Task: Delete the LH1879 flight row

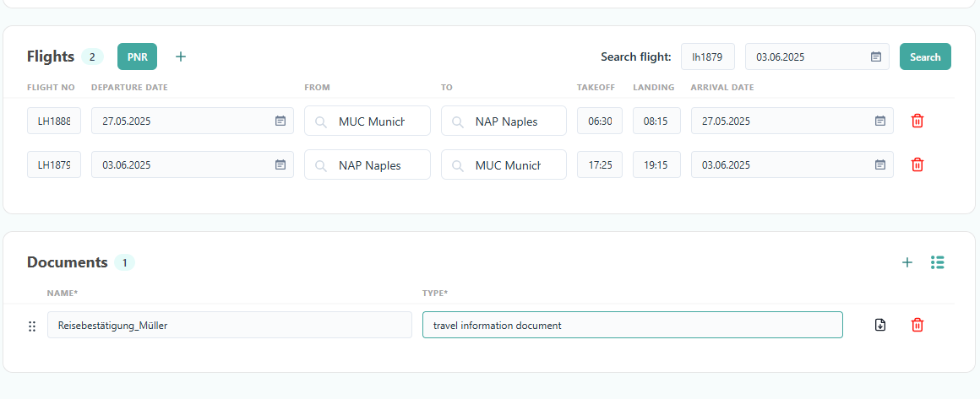Action: [917, 164]
